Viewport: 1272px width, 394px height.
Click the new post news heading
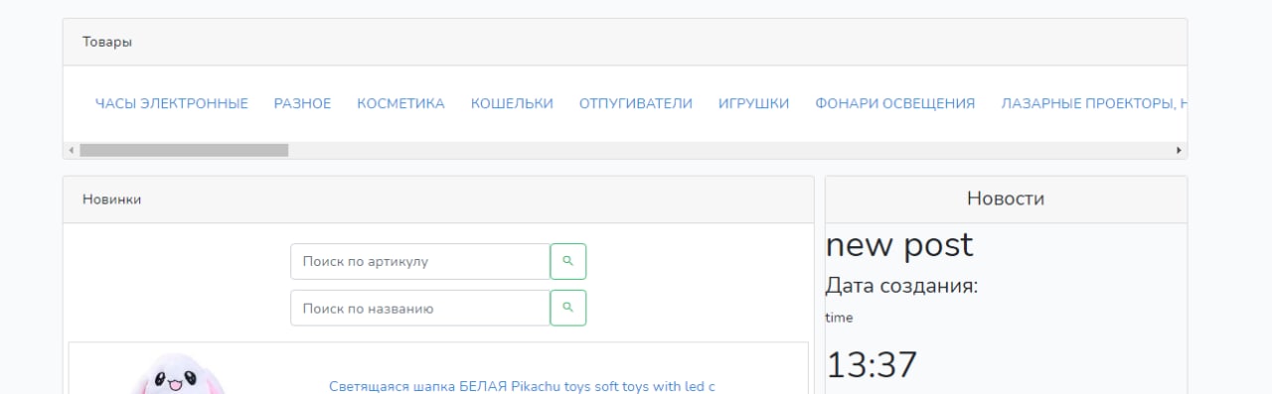[899, 245]
